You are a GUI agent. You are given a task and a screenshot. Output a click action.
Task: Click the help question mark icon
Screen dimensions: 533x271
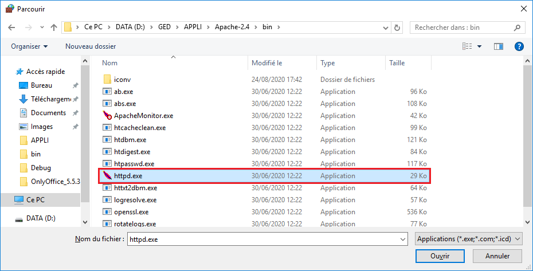pyautogui.click(x=519, y=46)
